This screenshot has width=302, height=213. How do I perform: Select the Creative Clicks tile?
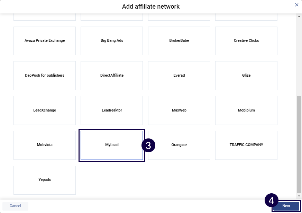[x=246, y=41]
